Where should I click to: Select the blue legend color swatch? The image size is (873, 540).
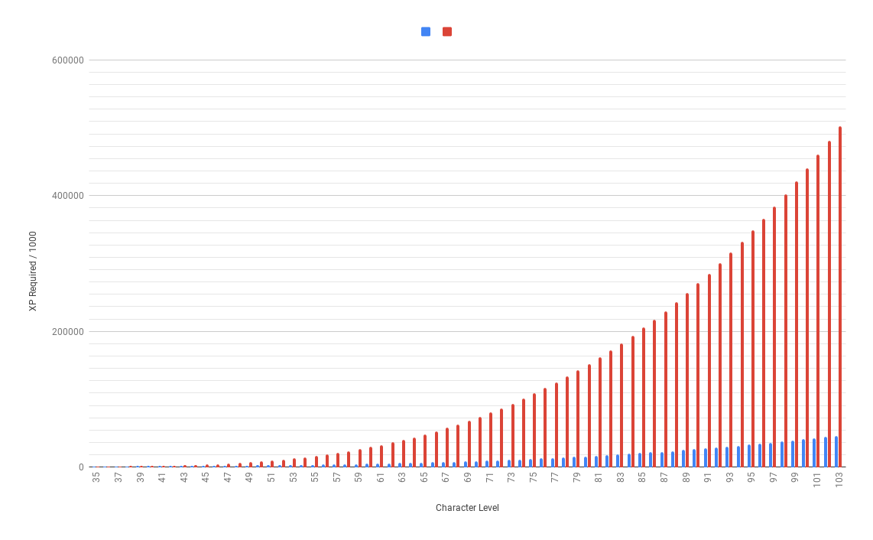tap(425, 31)
